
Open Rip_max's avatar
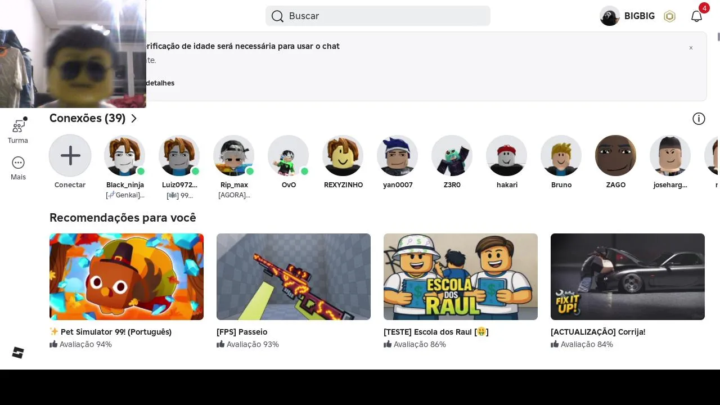pyautogui.click(x=234, y=155)
